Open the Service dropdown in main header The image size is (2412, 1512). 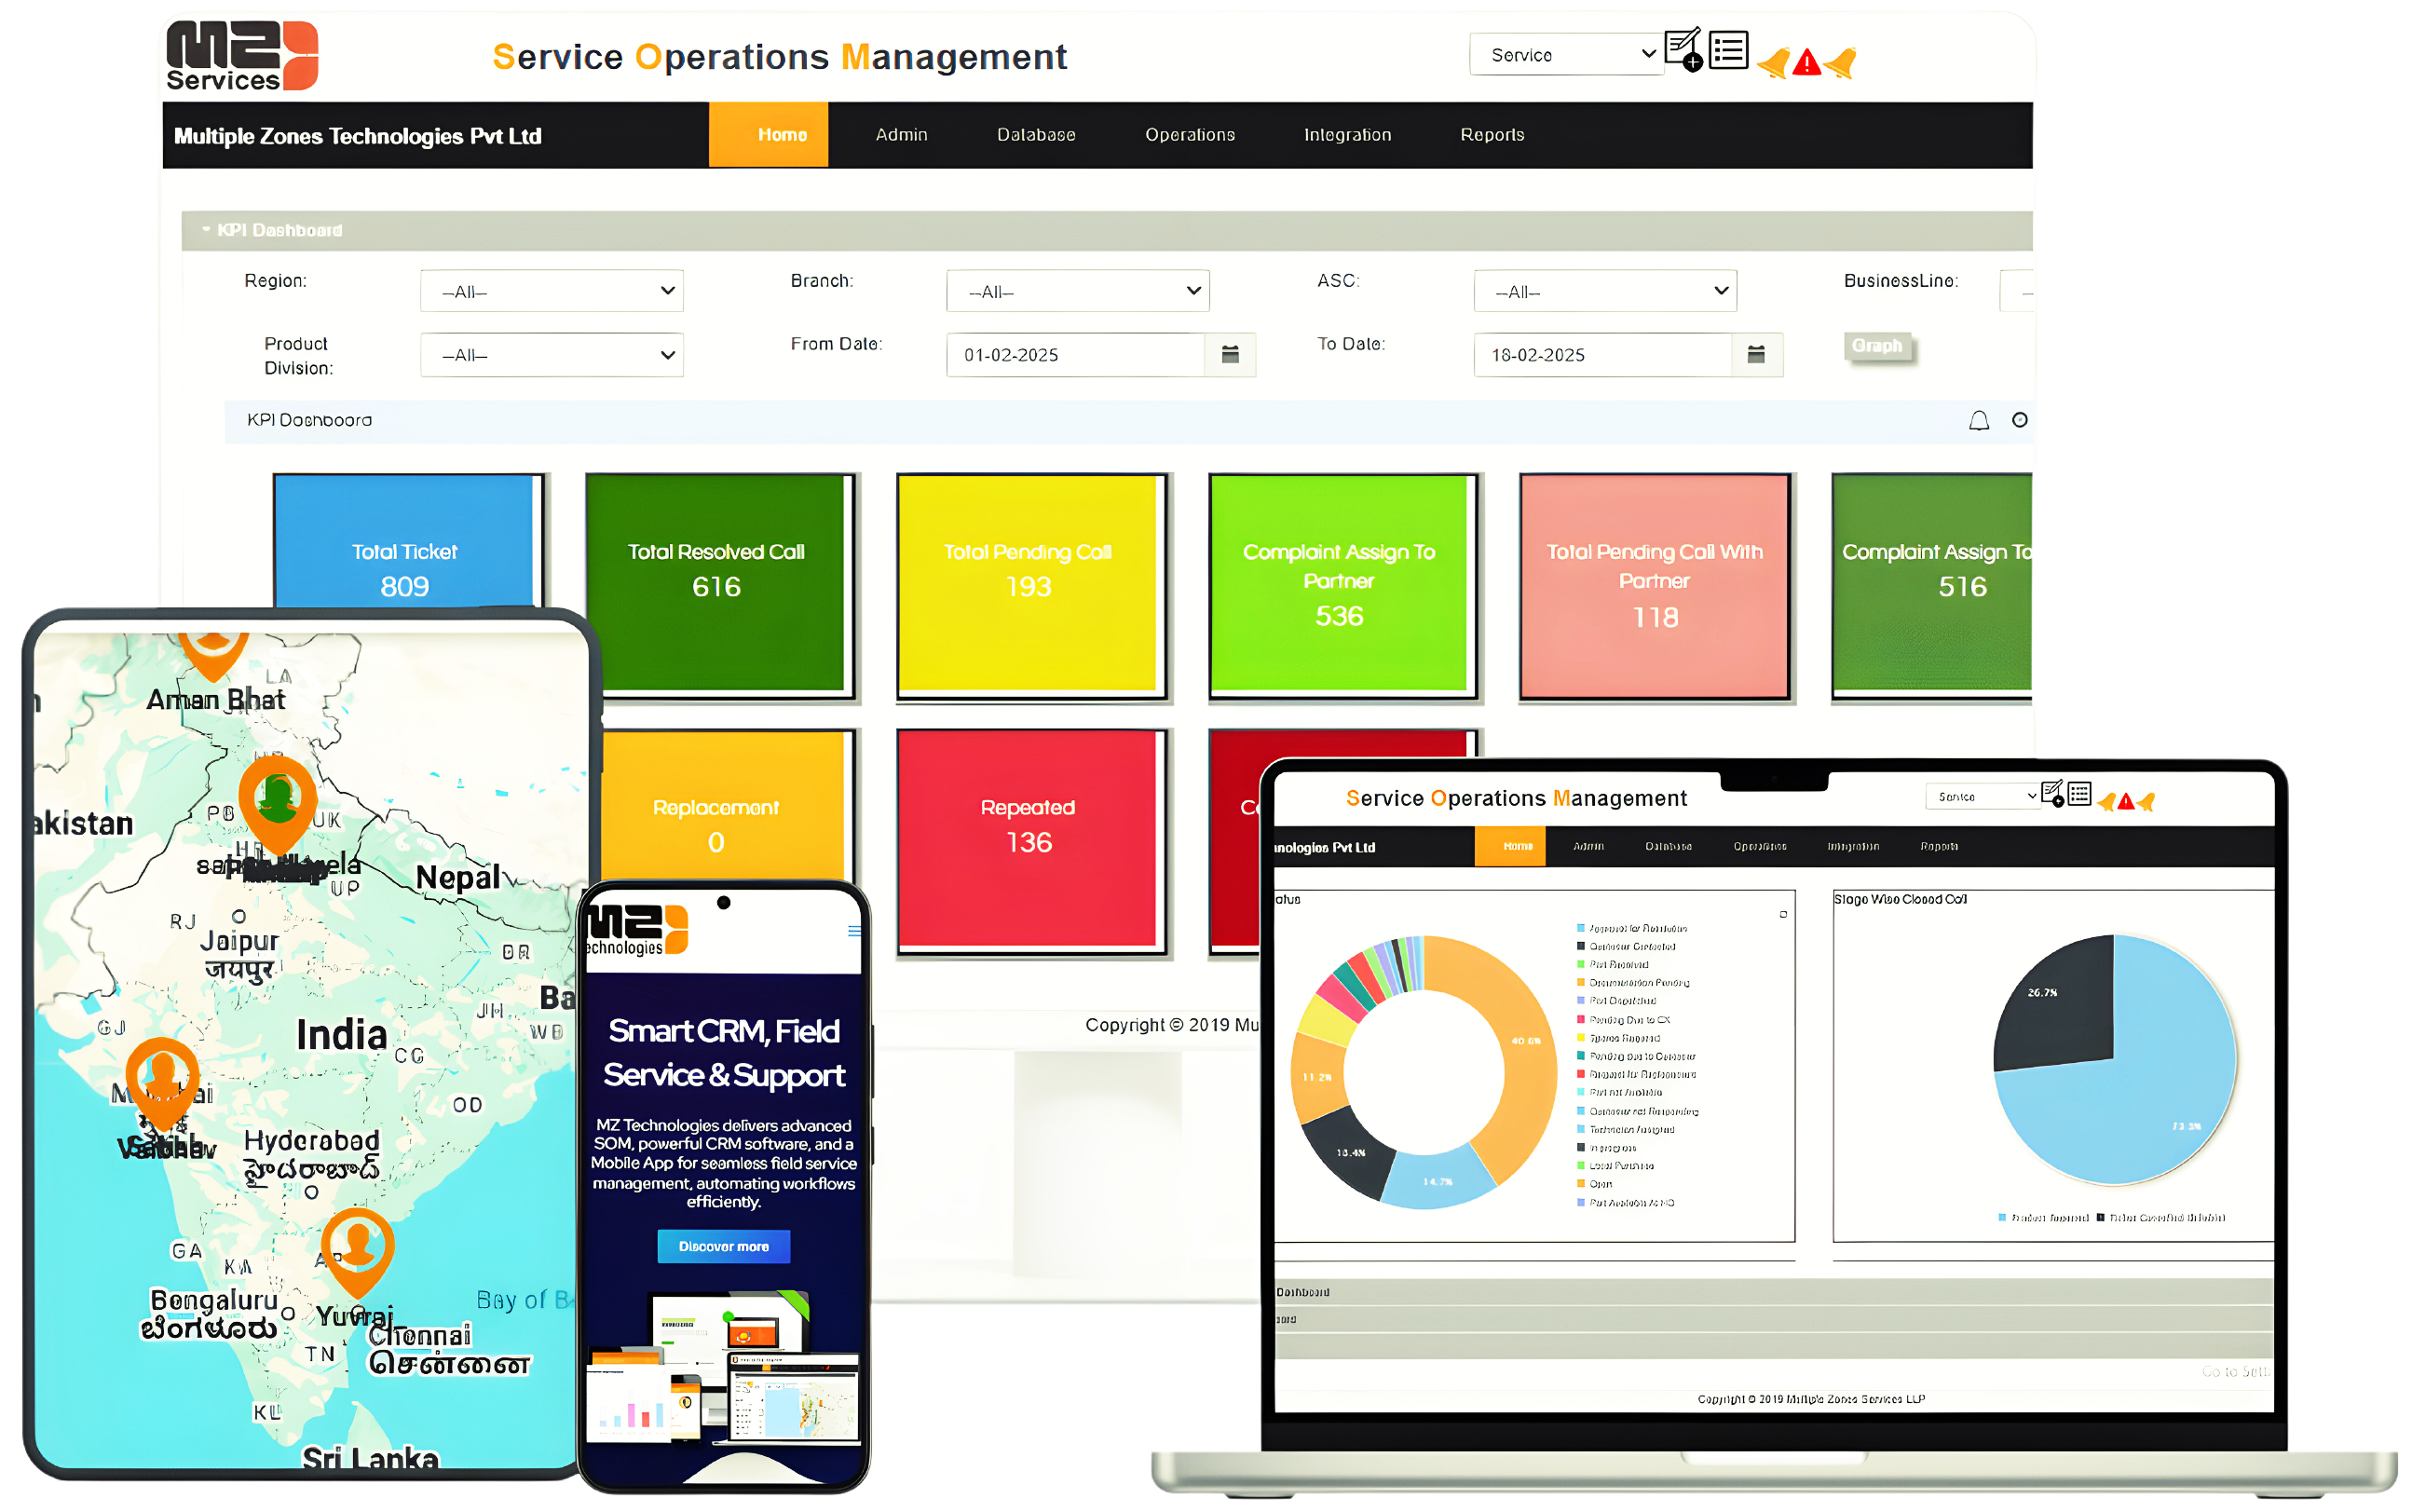pyautogui.click(x=1566, y=54)
